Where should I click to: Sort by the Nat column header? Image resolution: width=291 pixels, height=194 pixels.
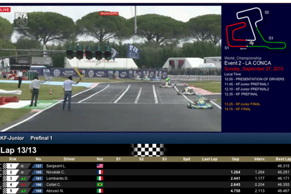(100, 159)
